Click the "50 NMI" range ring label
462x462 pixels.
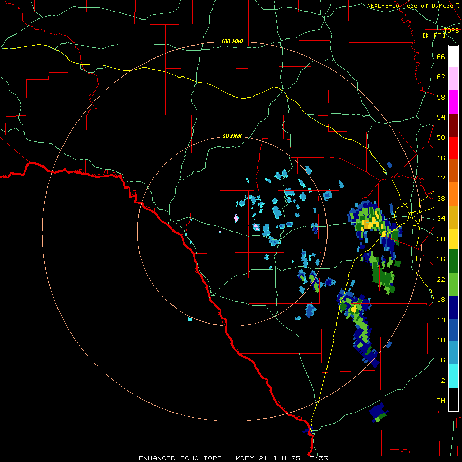click(232, 136)
